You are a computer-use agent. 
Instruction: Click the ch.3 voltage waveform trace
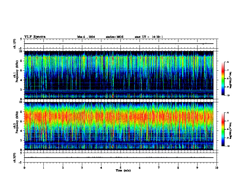tap(119, 158)
